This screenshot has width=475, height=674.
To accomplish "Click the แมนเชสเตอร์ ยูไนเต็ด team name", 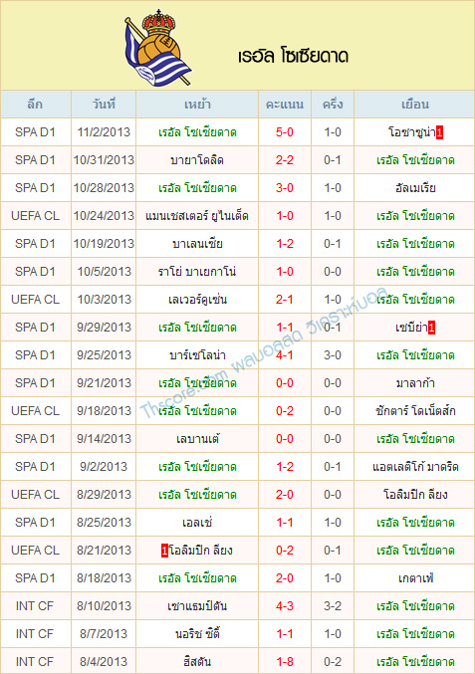I will tap(197, 216).
